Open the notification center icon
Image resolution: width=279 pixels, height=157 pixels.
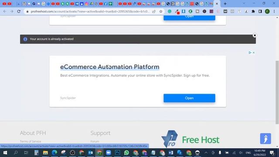tap(272, 153)
